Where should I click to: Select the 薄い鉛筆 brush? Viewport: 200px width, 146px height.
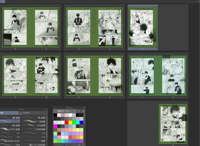click(x=33, y=118)
